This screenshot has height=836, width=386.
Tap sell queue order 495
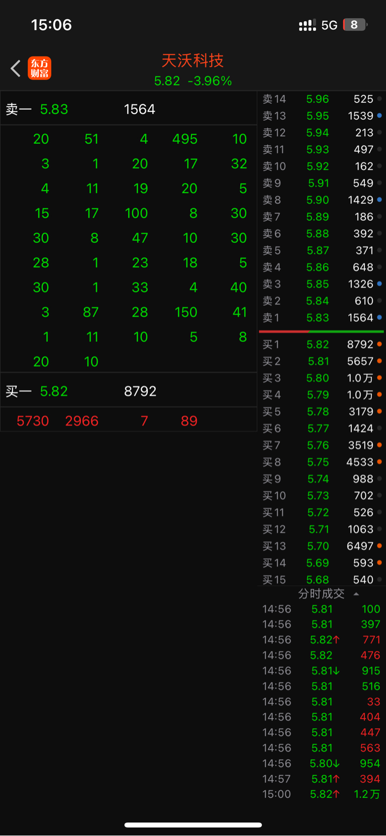(x=185, y=139)
